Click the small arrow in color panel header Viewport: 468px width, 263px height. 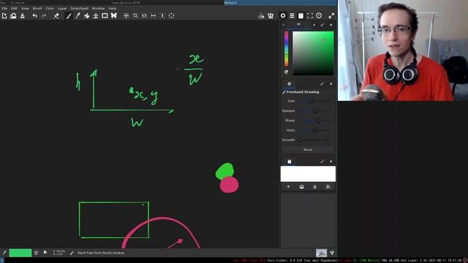click(x=314, y=25)
